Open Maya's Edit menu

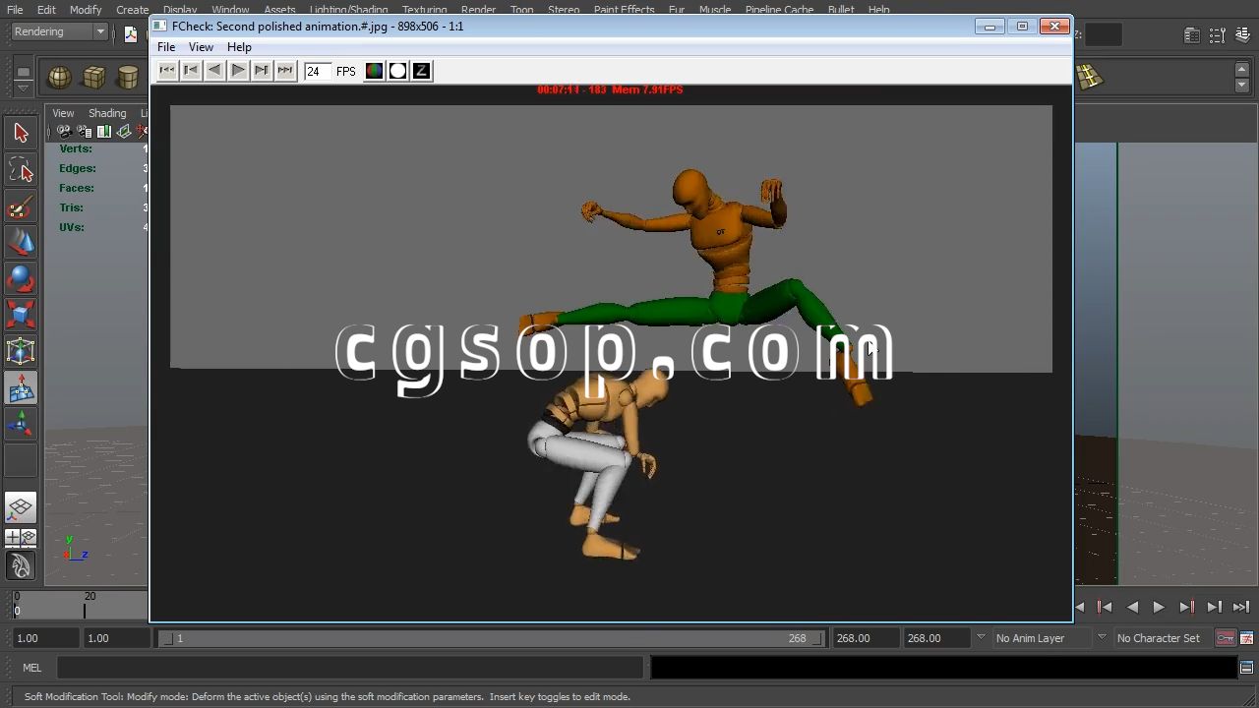click(x=46, y=10)
